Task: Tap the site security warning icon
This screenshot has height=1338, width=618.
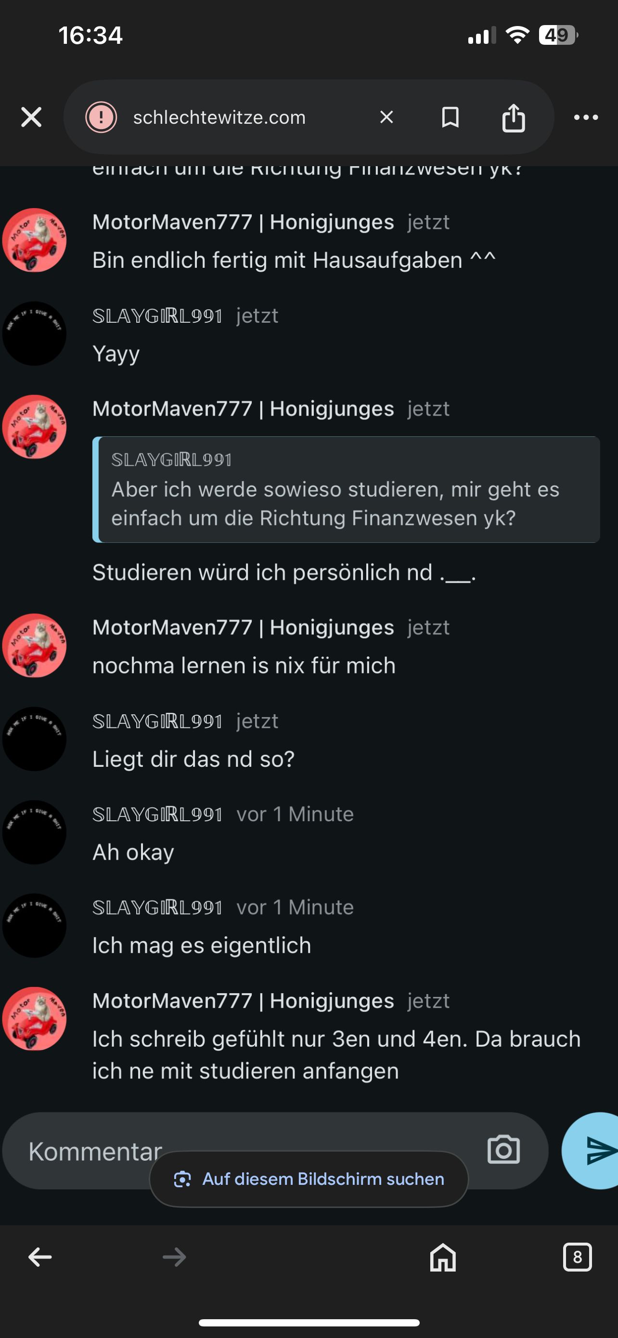Action: click(x=101, y=117)
